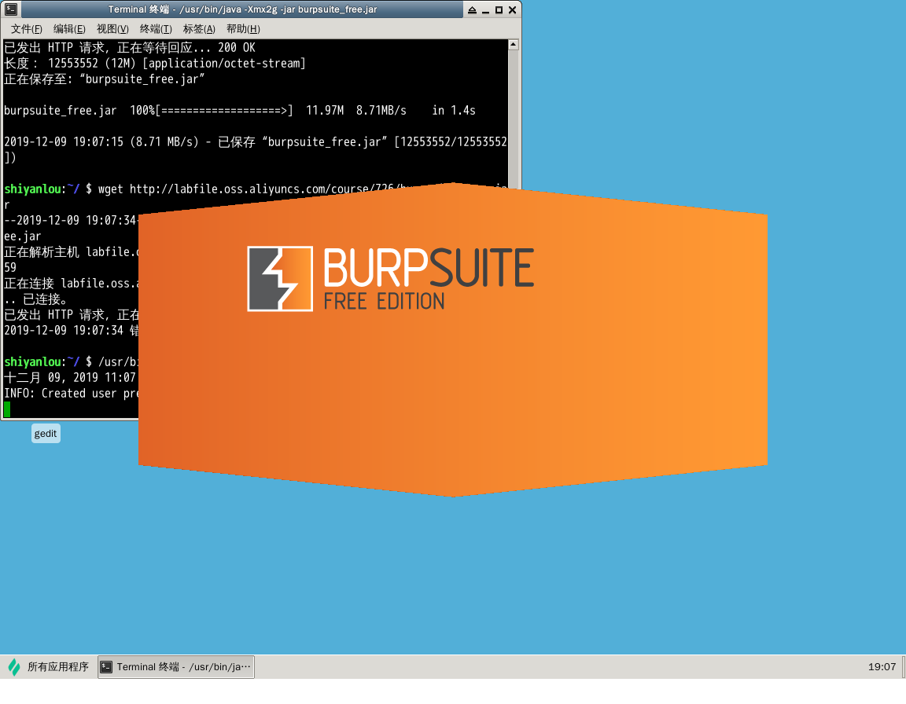Screen dimensions: 906x704
Task: Click the gedit label on the desktop
Action: (x=46, y=434)
